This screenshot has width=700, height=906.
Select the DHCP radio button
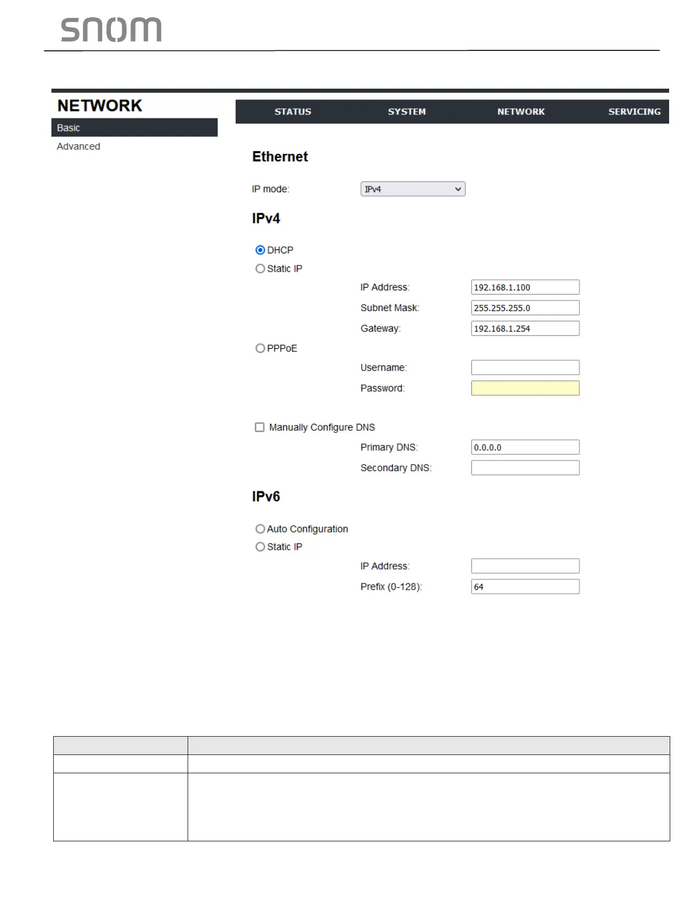pyautogui.click(x=260, y=250)
